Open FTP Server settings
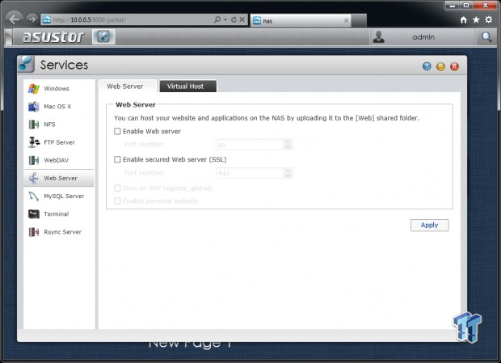The width and height of the screenshot is (501, 363). pyautogui.click(x=59, y=142)
